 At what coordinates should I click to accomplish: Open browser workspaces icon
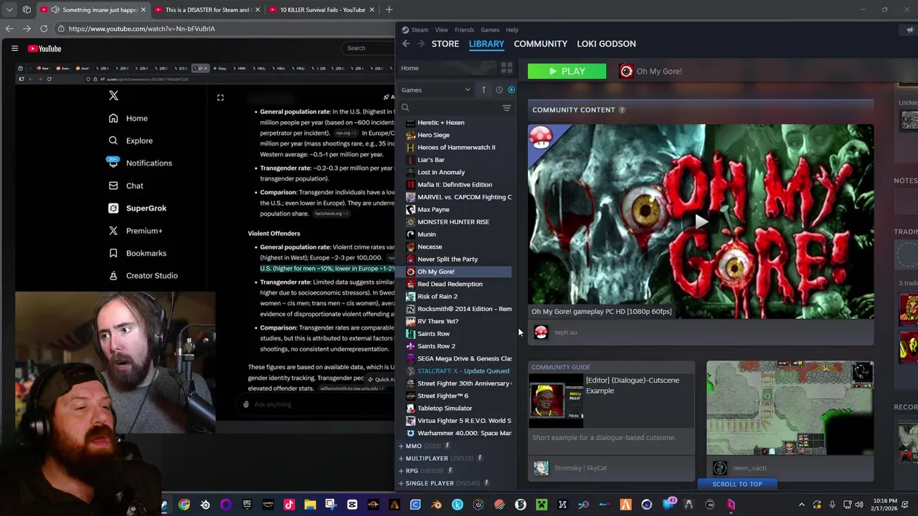pos(27,10)
